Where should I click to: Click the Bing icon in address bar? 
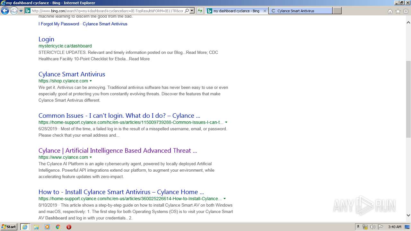coord(28,11)
